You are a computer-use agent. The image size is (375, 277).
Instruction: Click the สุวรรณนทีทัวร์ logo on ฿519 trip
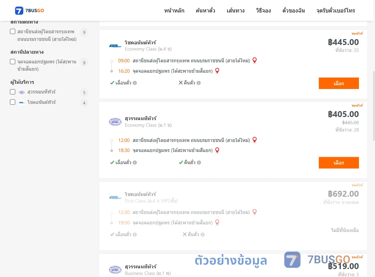[x=115, y=270]
